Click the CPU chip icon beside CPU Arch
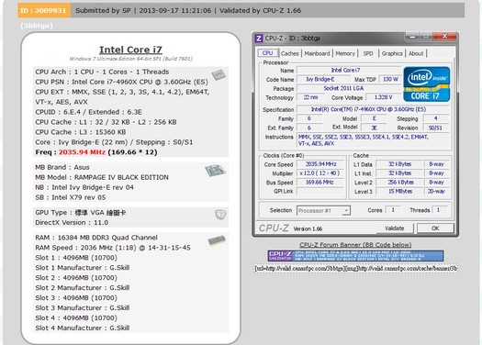Image resolution: width=482 pixels, height=345 pixels. tap(219, 74)
